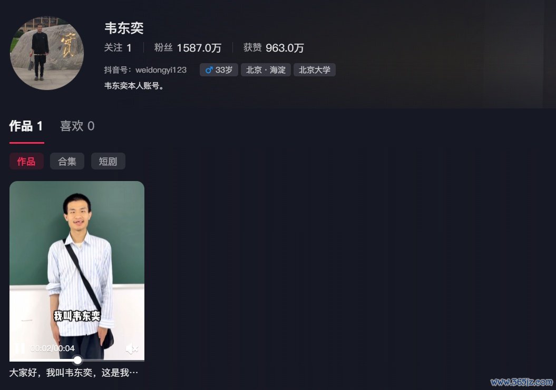Screen dimensions: 556x390
Task: Open the video thumbnail of 韦东奕
Action: coord(77,272)
